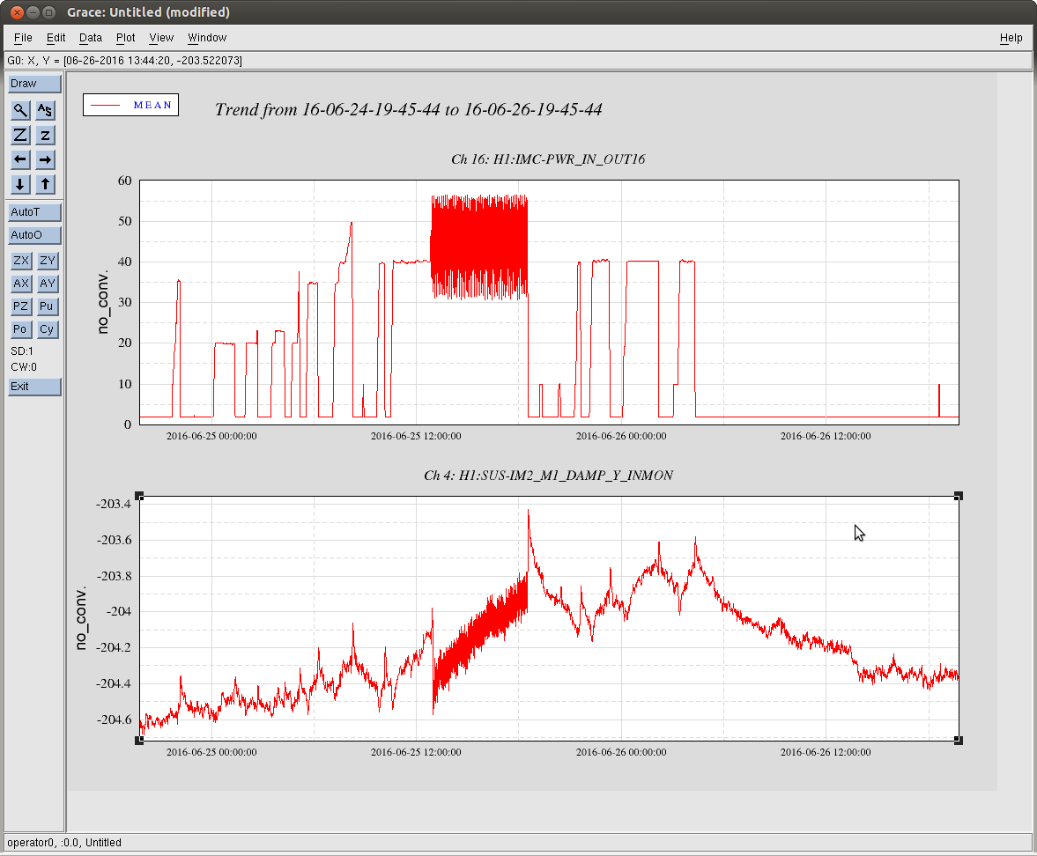Screen dimensions: 1037x856
Task: Click upper graph tick label '2016-06-25 12:00:00'
Action: coord(416,436)
